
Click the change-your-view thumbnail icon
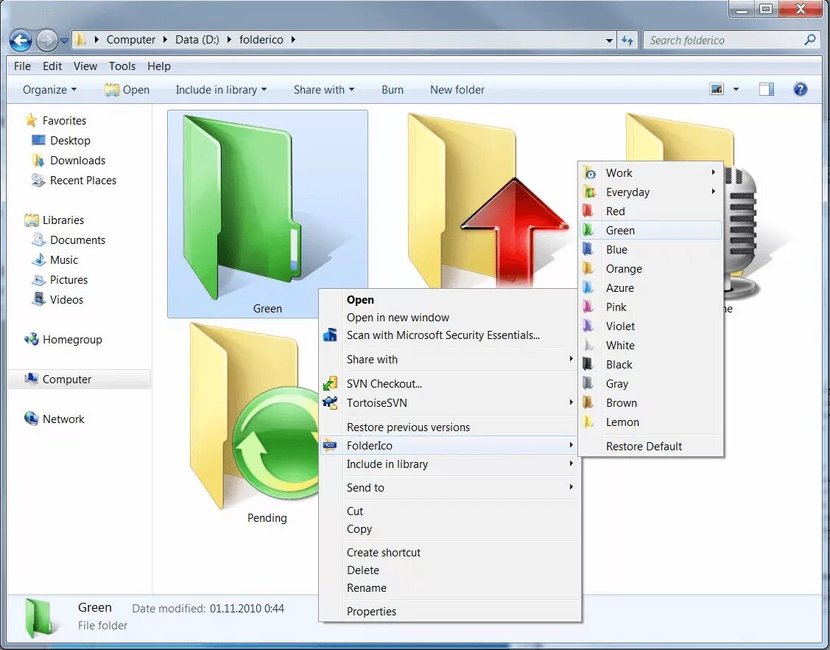[716, 88]
